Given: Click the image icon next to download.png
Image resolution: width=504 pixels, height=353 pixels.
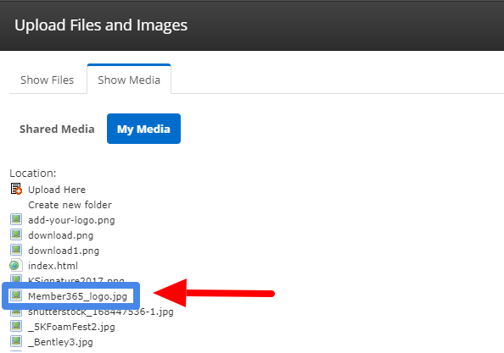Looking at the screenshot, I should pos(16,234).
